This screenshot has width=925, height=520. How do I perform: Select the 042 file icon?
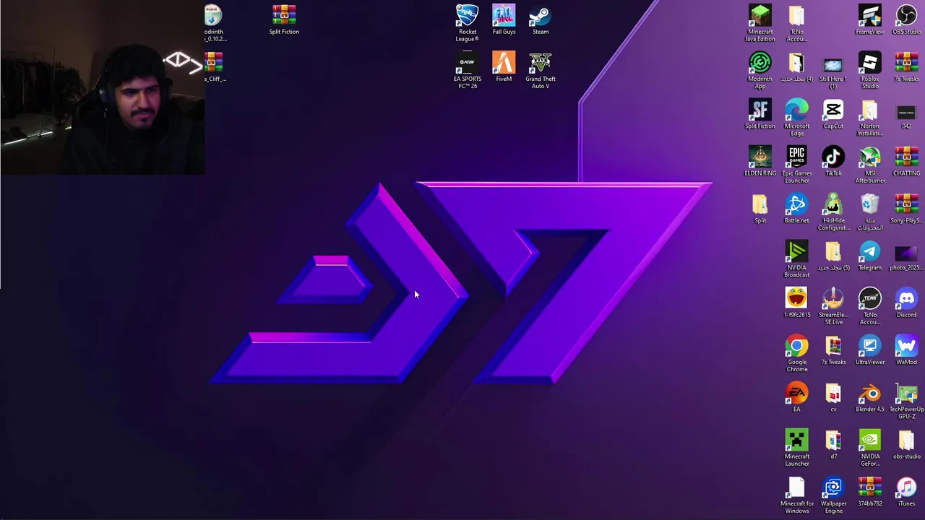(x=906, y=114)
